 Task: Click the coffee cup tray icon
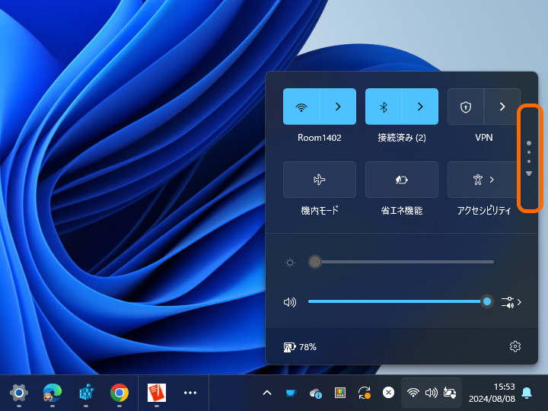291,393
